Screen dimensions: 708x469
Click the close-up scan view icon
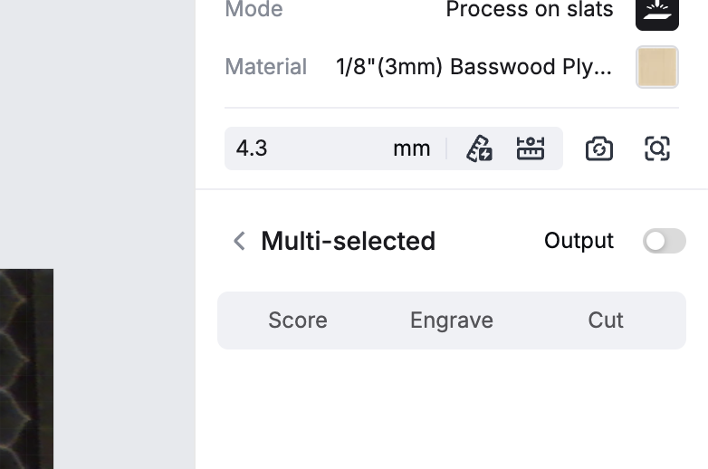(657, 148)
